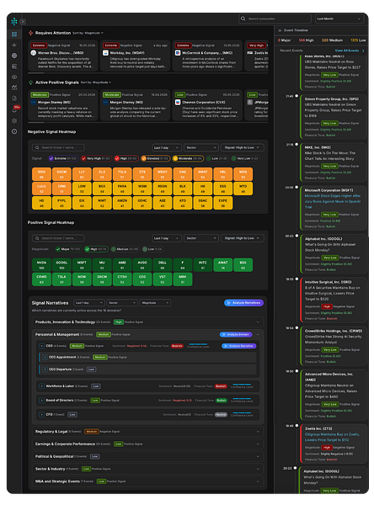The width and height of the screenshot is (374, 505).
Task: Toggle the High signal filter in negative heatmap
Action: [x=126, y=158]
